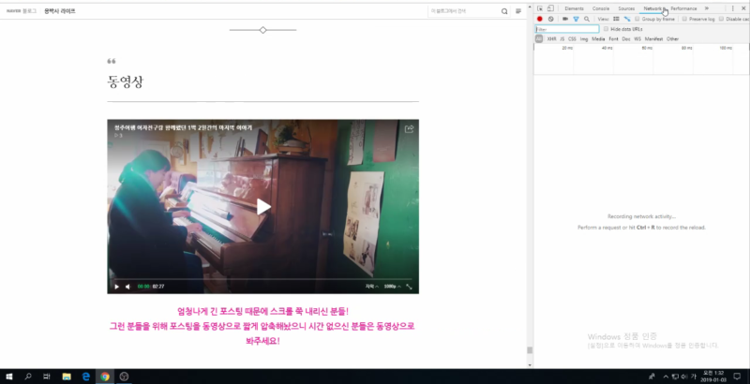Image resolution: width=750 pixels, height=384 pixels.
Task: Filter requests by Doc
Action: tap(626, 39)
